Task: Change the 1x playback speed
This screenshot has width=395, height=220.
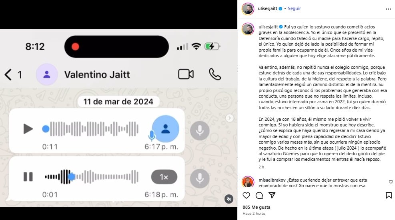Action: point(164,177)
